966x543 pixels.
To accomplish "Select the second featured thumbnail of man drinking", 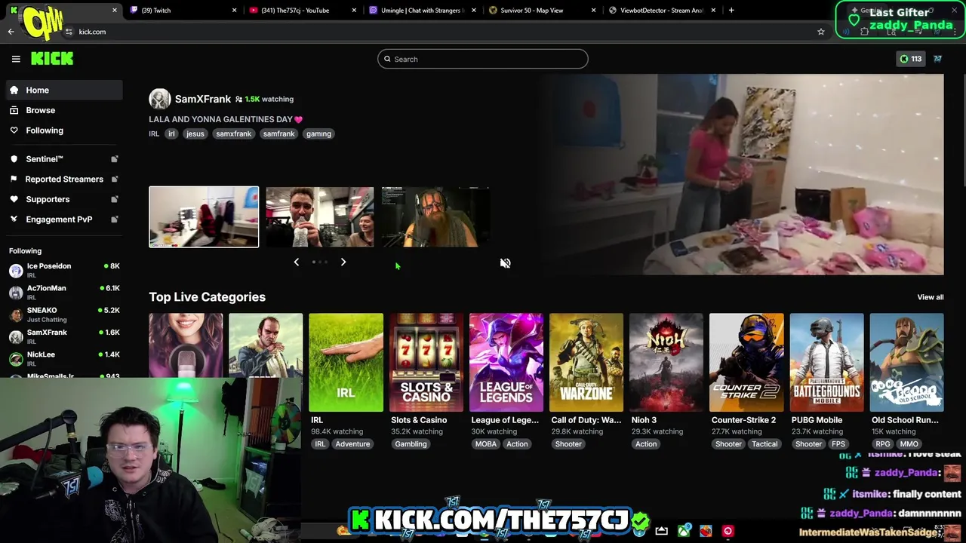I will point(320,217).
